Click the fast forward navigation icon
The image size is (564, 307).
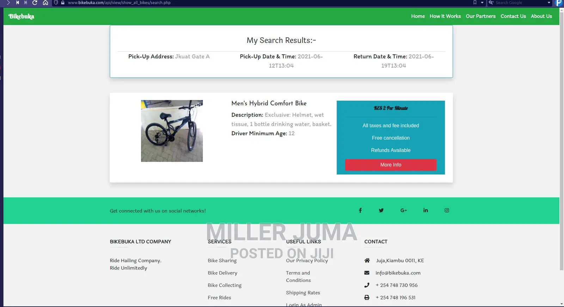(26, 2)
